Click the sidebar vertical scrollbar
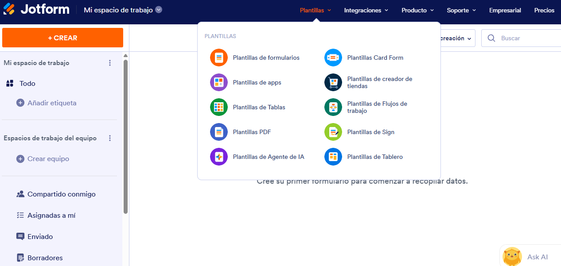This screenshot has width=561, height=266. pos(125,137)
